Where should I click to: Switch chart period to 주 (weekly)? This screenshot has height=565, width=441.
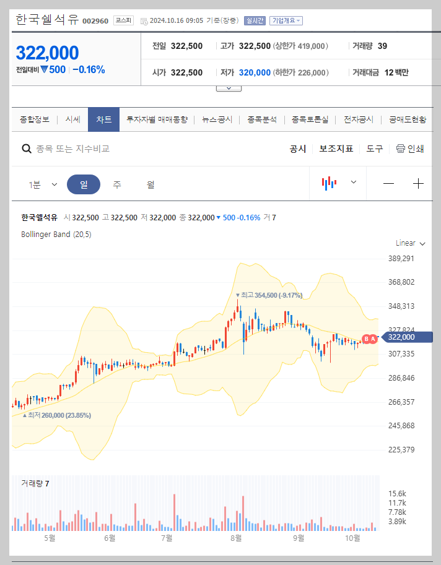pos(117,183)
